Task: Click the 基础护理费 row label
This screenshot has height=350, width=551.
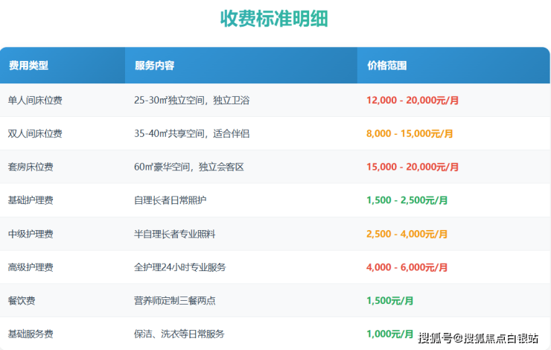Action: click(x=31, y=200)
